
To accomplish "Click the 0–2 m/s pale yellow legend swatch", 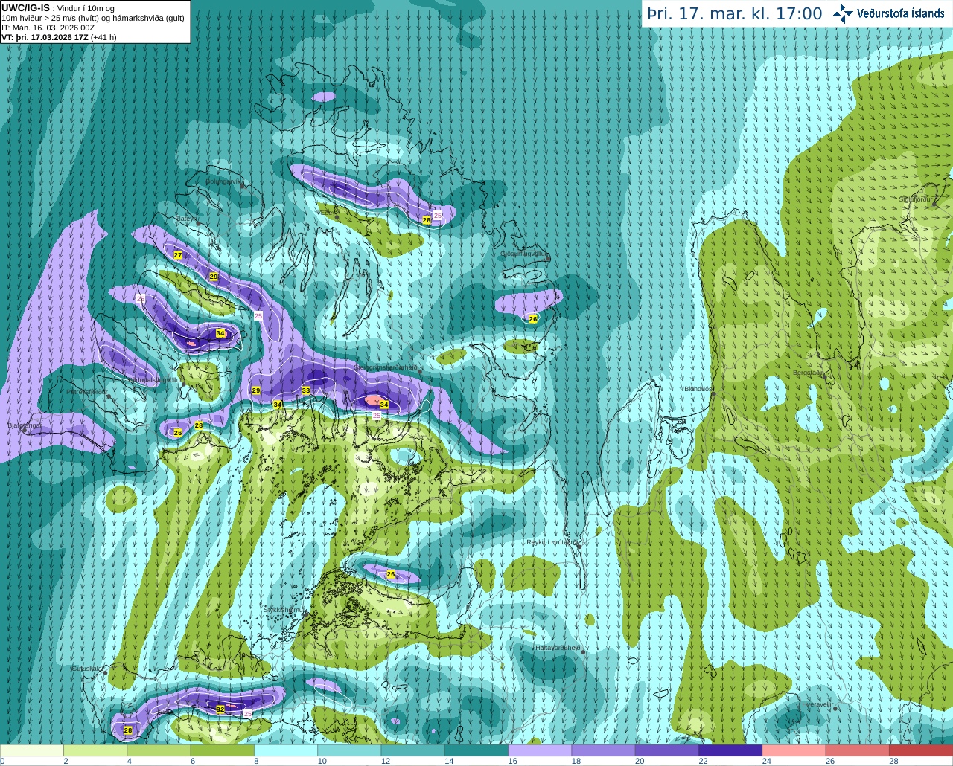I will pos(32,750).
